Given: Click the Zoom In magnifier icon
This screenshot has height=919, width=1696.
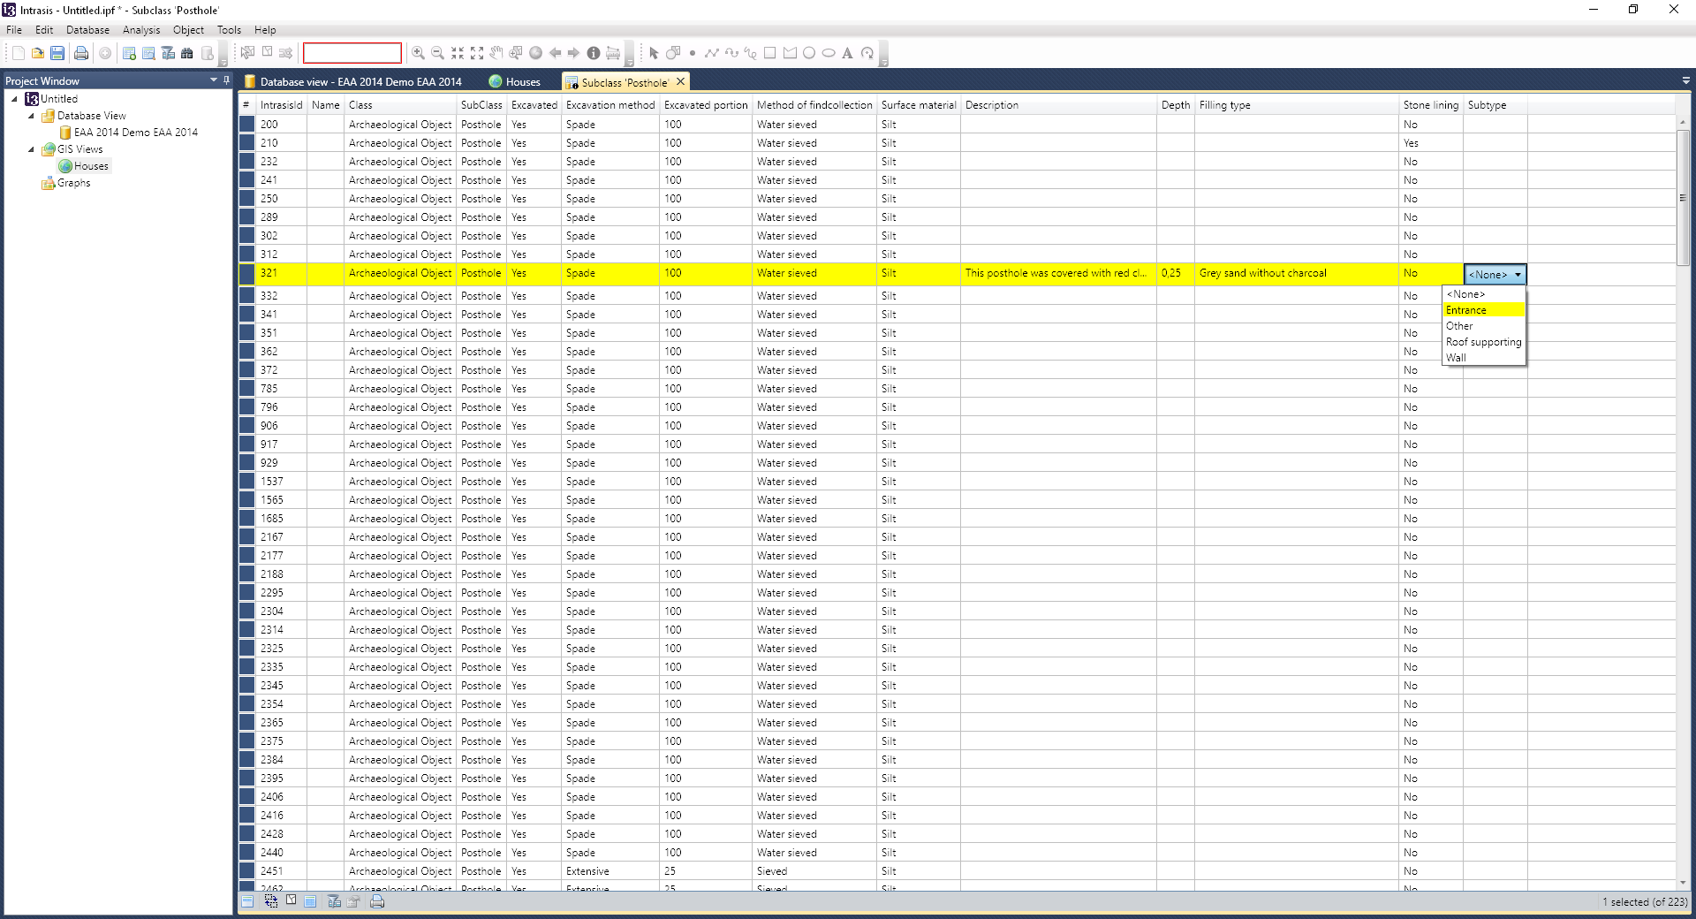Looking at the screenshot, I should pos(418,53).
